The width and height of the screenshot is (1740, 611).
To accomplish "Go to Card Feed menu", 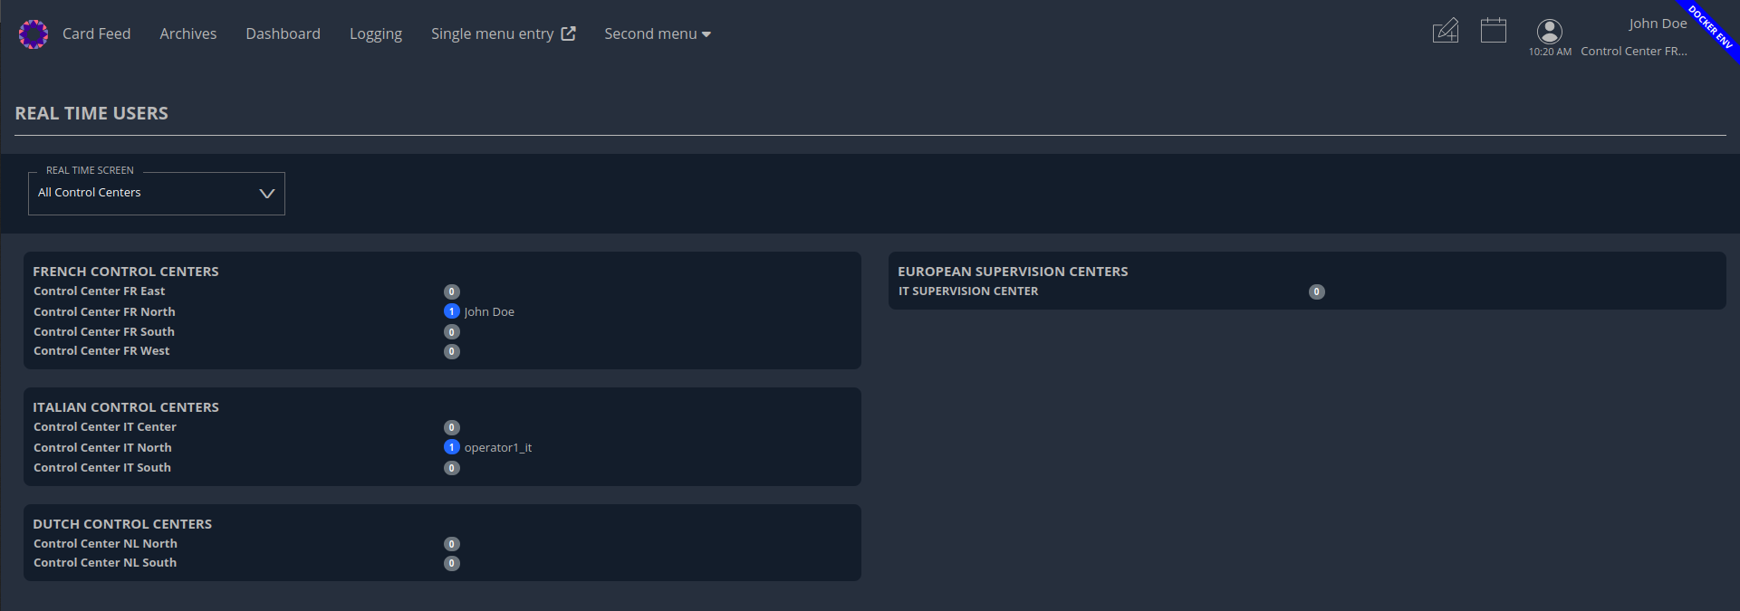I will pos(96,33).
